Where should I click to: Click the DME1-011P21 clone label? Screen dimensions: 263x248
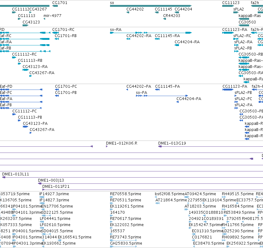[x=56, y=187]
